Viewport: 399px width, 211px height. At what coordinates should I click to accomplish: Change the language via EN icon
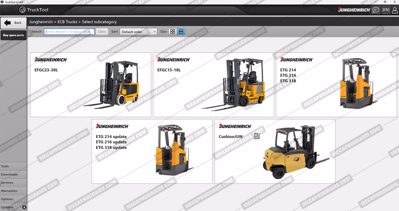click(x=386, y=10)
